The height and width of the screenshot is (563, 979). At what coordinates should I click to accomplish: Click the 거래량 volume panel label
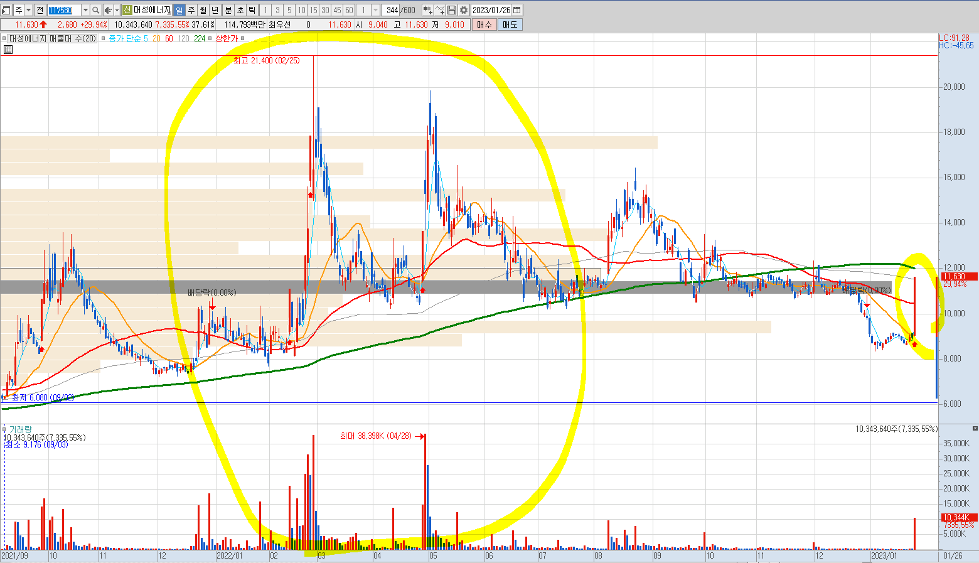[20, 429]
